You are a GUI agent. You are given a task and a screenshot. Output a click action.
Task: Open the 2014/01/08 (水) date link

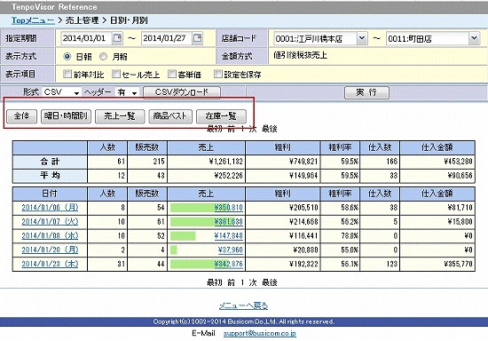[x=50, y=235]
